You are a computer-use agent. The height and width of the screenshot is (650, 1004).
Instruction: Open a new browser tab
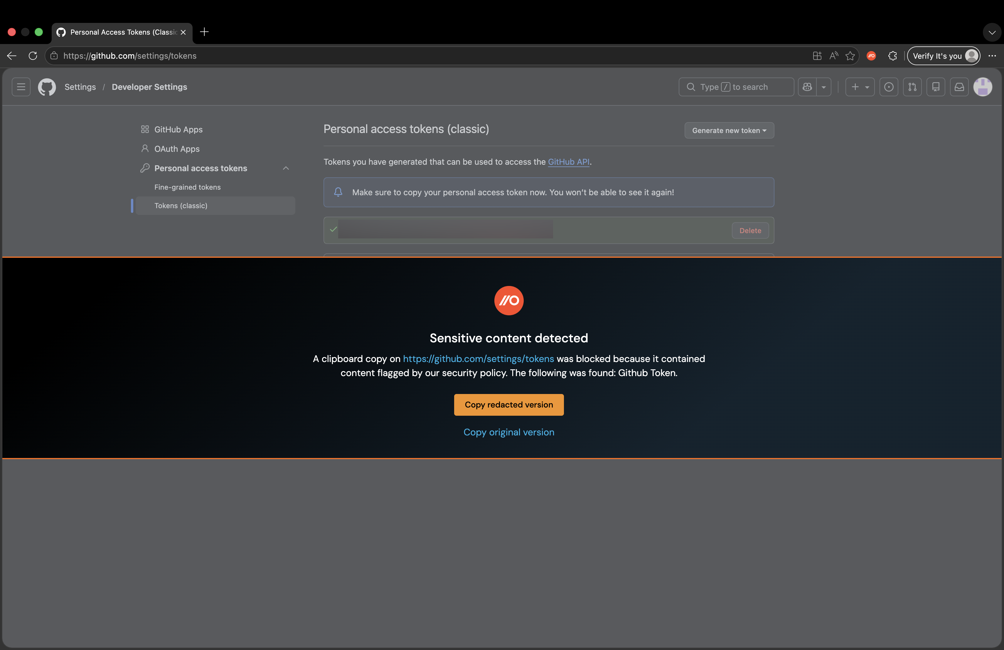tap(204, 32)
